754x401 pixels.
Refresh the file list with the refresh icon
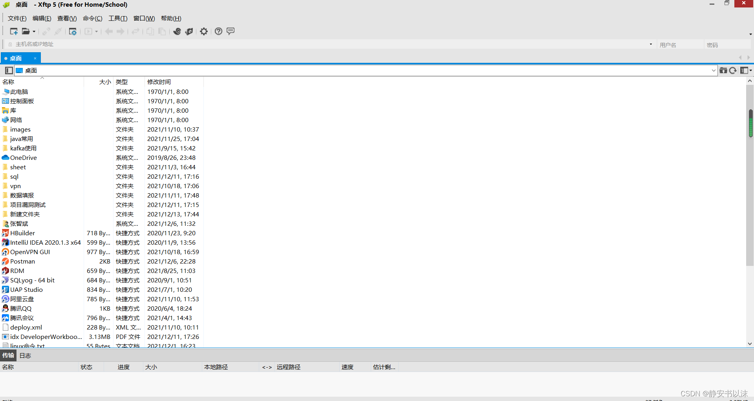click(x=733, y=70)
